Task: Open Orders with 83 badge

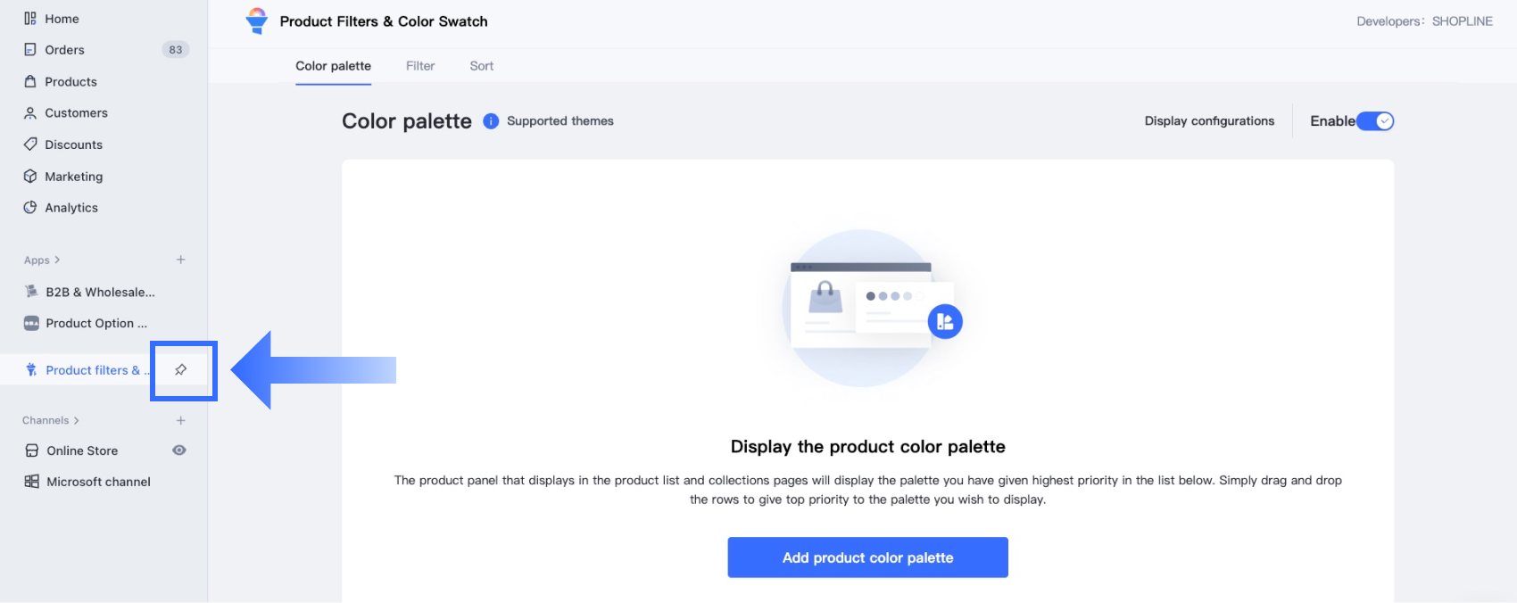Action: [64, 50]
